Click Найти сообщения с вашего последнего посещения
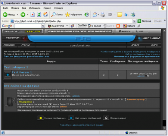This screenshot has height=136, width=168. click(130, 52)
